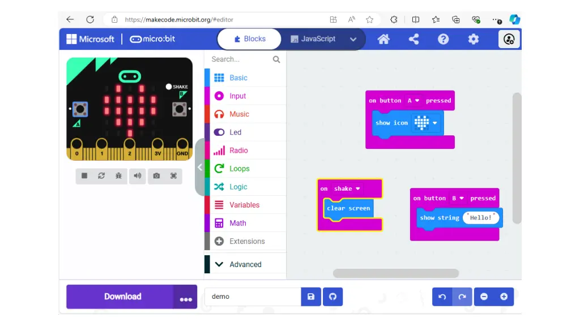The height and width of the screenshot is (326, 580).
Task: Open the Math blocks category
Action: (245, 223)
